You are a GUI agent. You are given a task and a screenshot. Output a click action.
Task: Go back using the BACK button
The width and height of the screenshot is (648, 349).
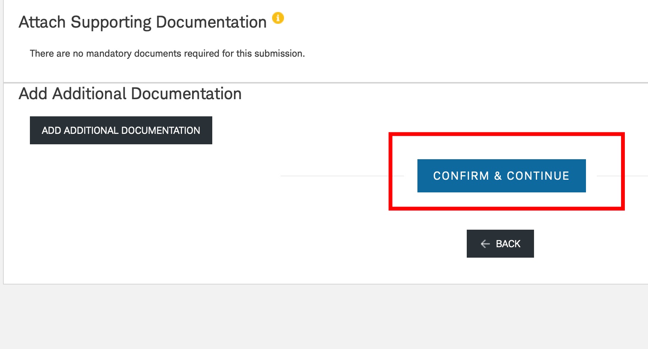coord(500,243)
